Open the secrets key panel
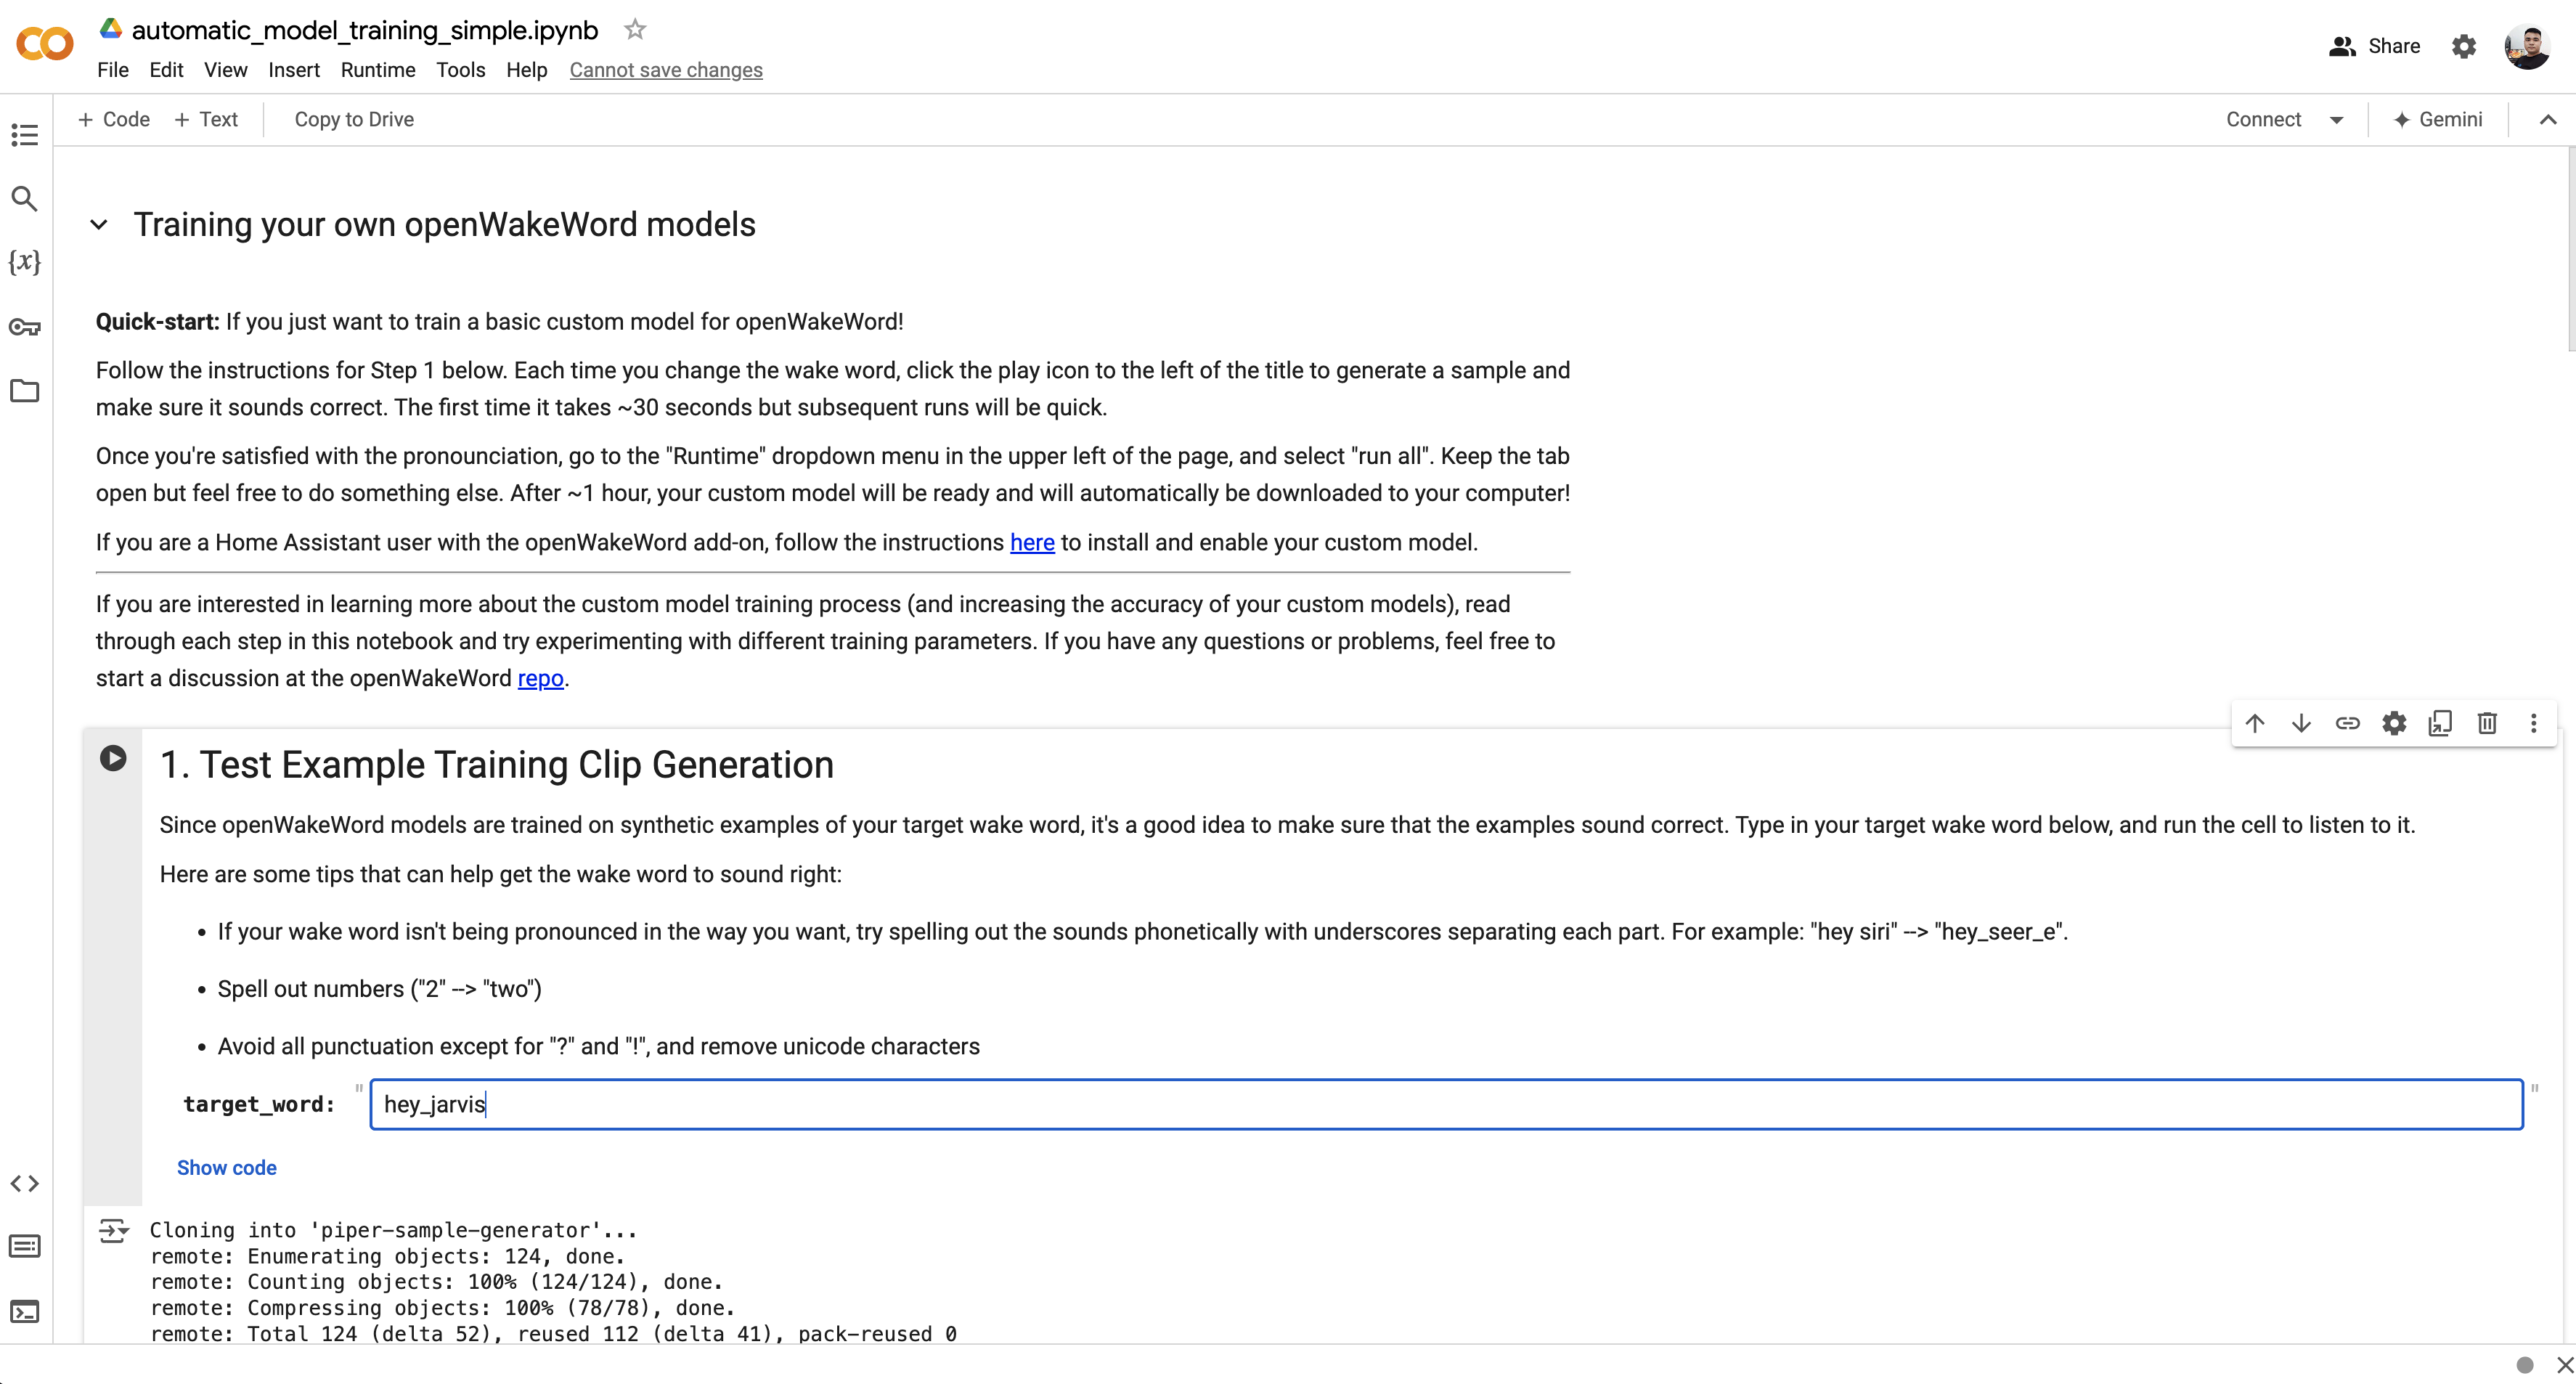 point(24,327)
